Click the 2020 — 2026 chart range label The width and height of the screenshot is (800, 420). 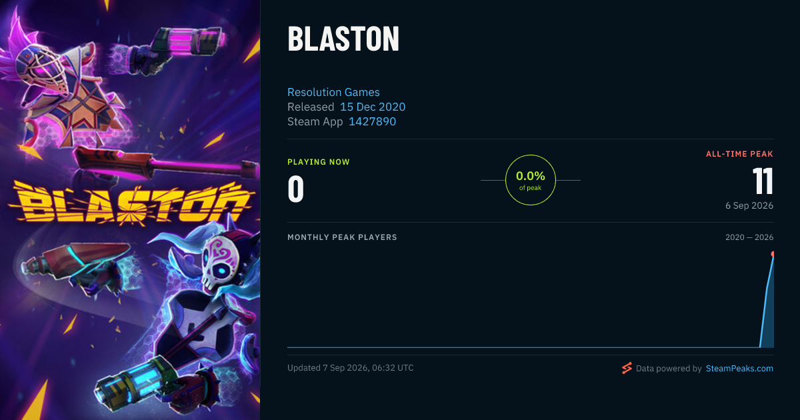(749, 237)
